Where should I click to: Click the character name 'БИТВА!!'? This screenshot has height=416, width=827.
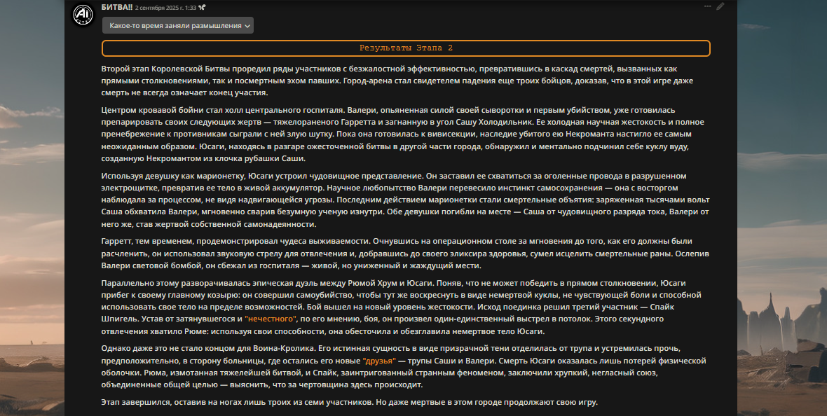116,8
